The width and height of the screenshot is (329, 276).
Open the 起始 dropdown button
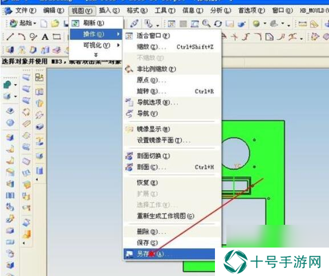[23, 23]
